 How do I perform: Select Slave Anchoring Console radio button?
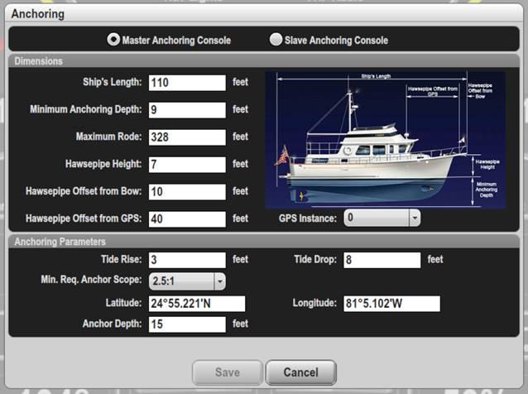(x=276, y=40)
